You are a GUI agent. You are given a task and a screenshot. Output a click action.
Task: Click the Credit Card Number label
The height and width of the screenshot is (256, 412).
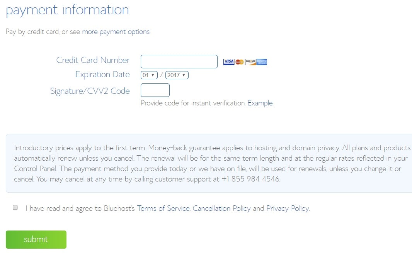click(93, 60)
